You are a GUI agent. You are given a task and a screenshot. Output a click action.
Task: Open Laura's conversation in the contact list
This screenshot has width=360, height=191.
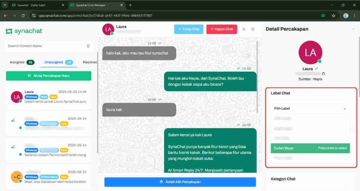coord(49,97)
